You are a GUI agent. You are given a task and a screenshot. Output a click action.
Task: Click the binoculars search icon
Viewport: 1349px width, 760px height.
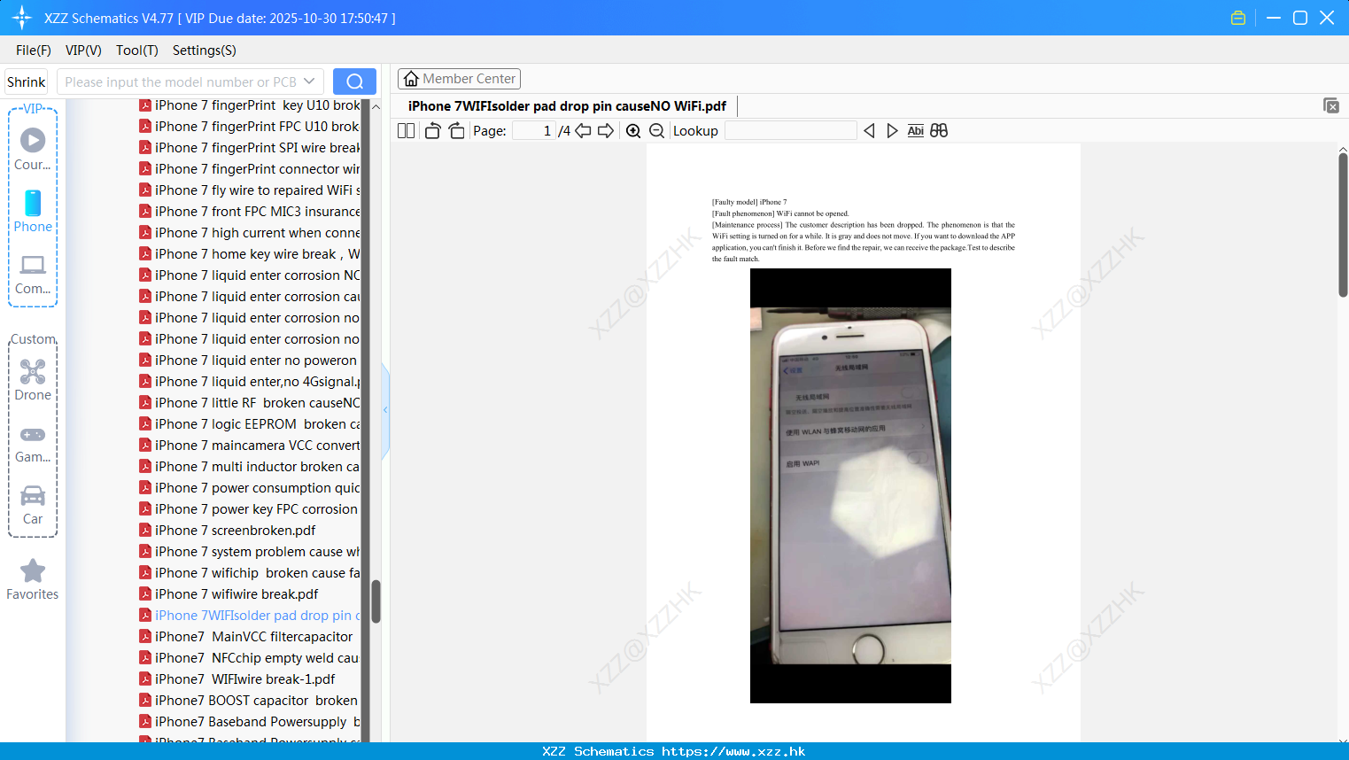point(939,131)
